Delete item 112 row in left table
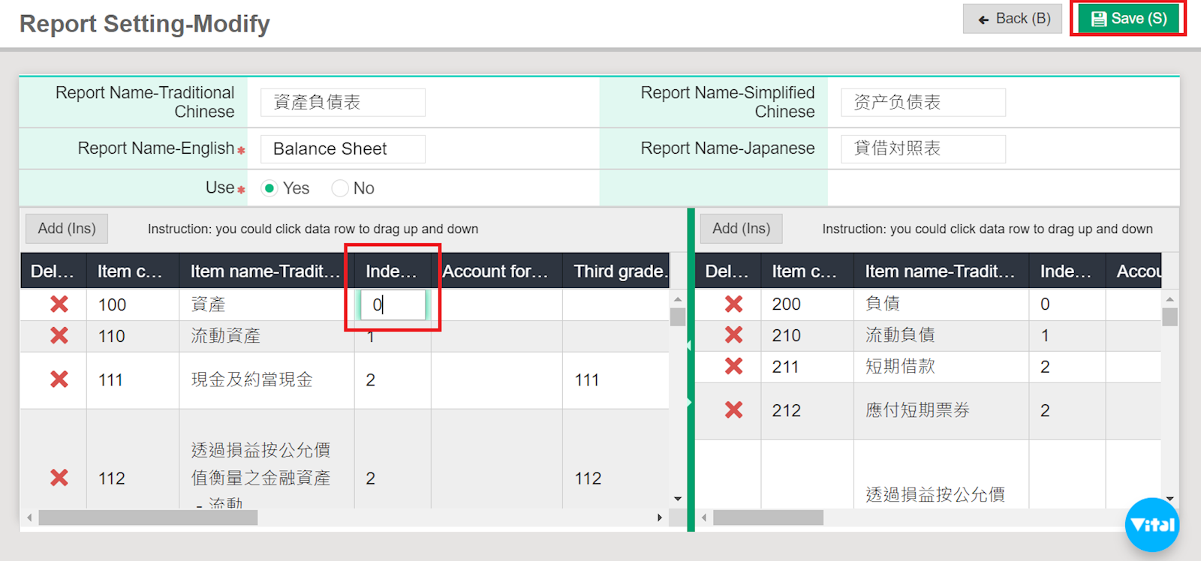1201x561 pixels. pos(59,478)
